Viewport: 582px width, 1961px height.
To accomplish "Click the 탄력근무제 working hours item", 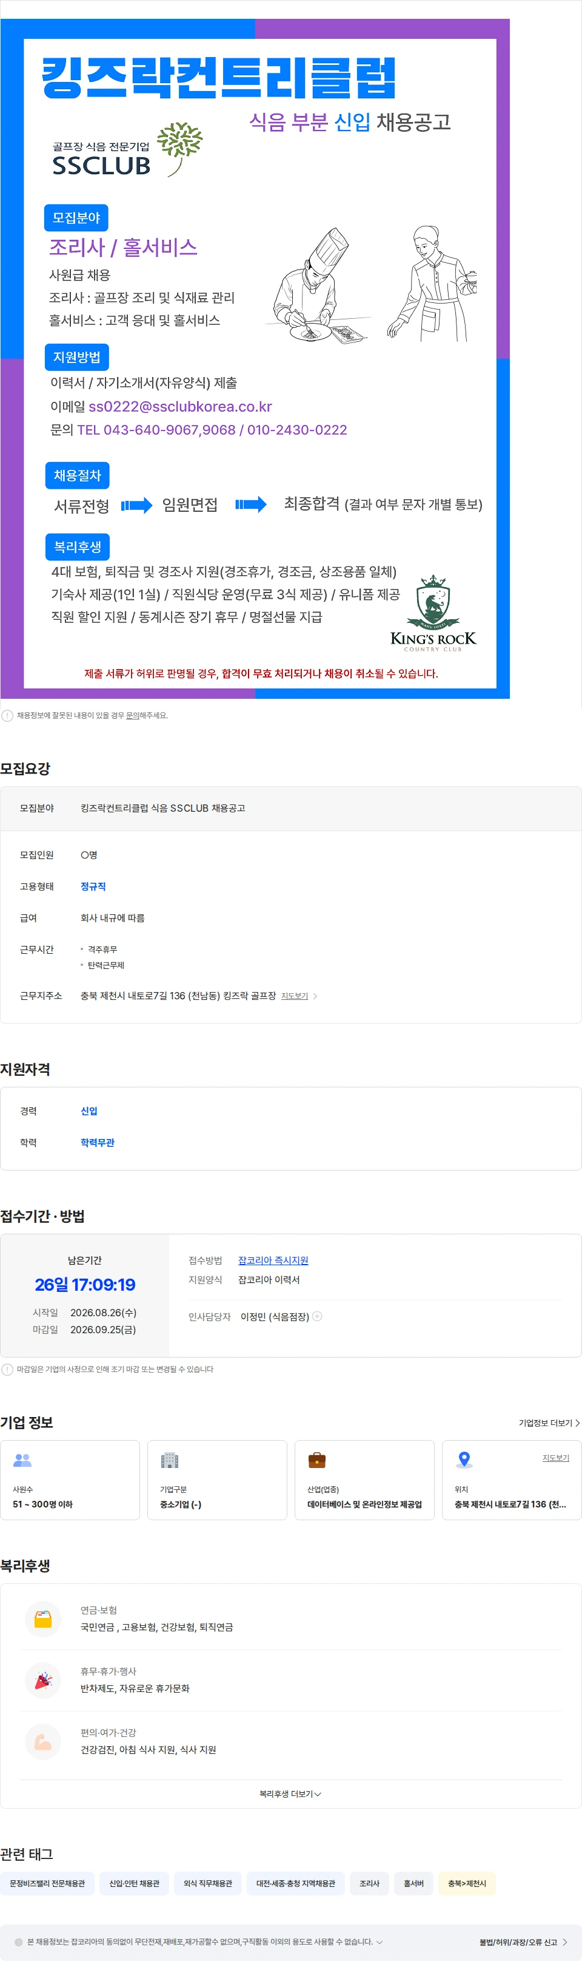I will tap(105, 965).
